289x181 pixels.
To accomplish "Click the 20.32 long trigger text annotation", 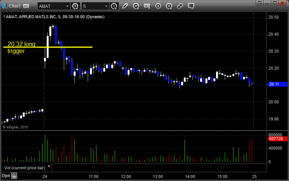I will pyautogui.click(x=21, y=47).
